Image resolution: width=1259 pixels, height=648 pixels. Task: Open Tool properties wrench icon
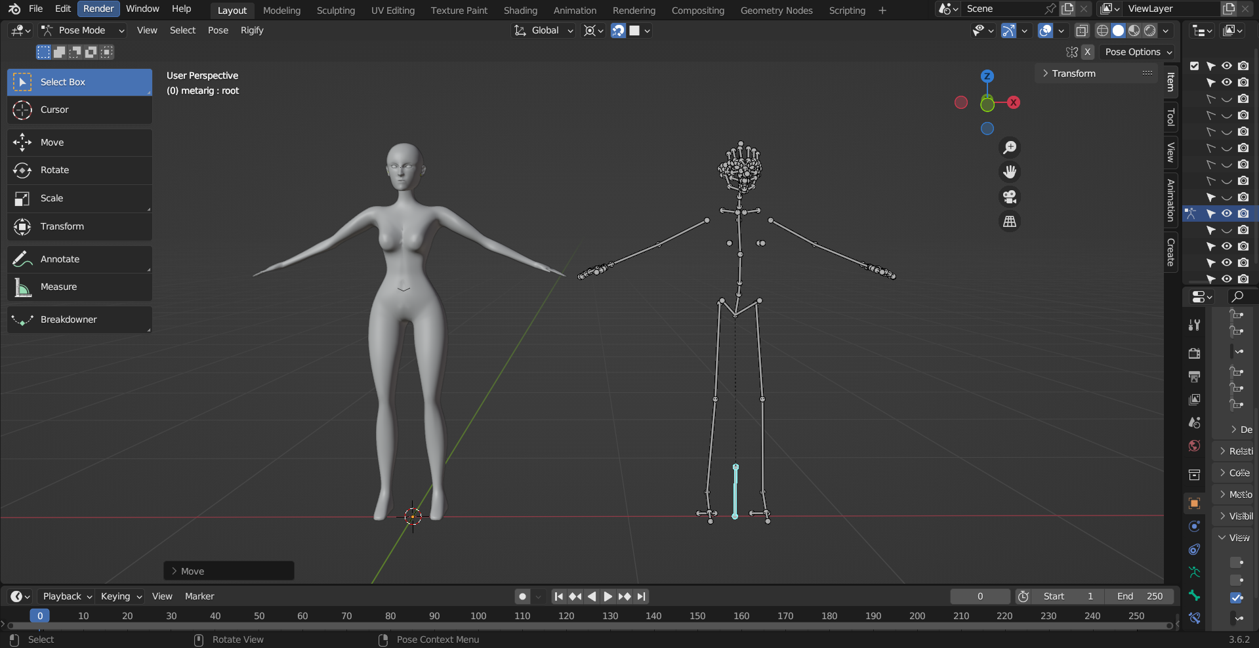[1194, 325]
